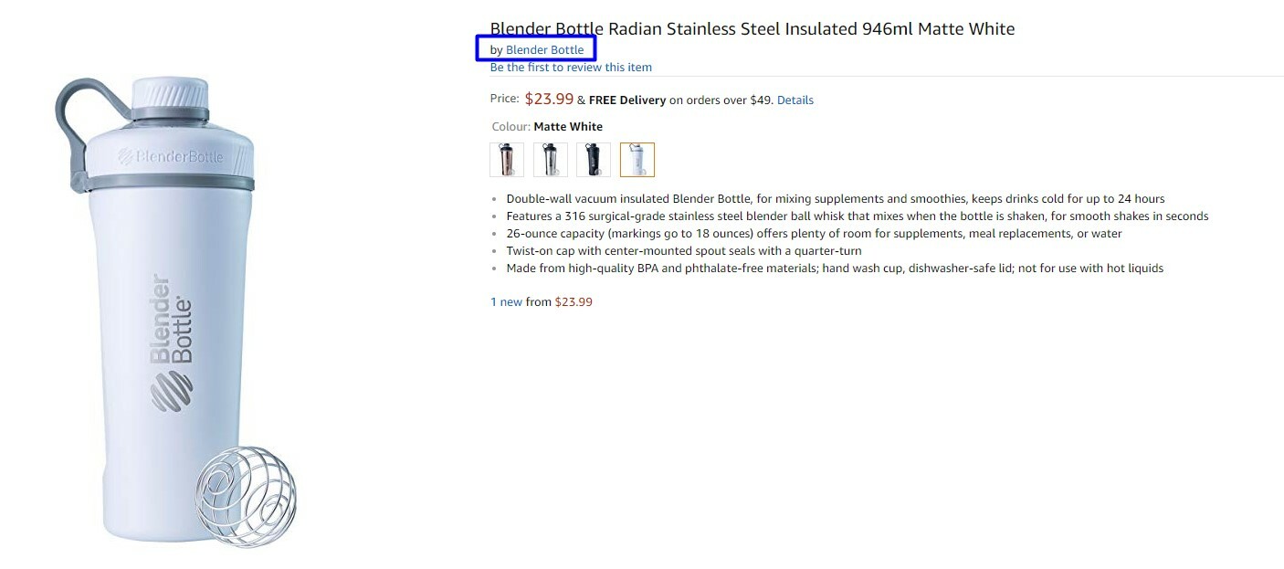Click the product title heading
The image size is (1284, 569).
pyautogui.click(x=752, y=29)
